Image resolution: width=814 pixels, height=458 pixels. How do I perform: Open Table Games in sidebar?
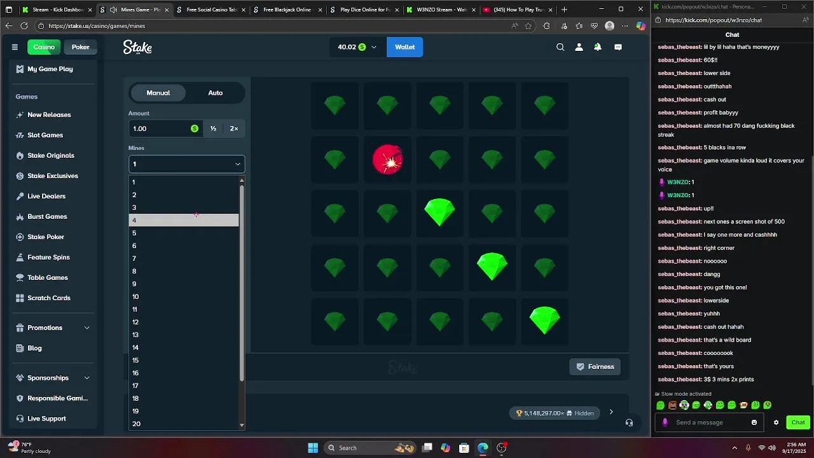tap(48, 277)
